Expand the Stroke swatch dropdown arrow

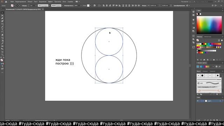tap(20, 6)
